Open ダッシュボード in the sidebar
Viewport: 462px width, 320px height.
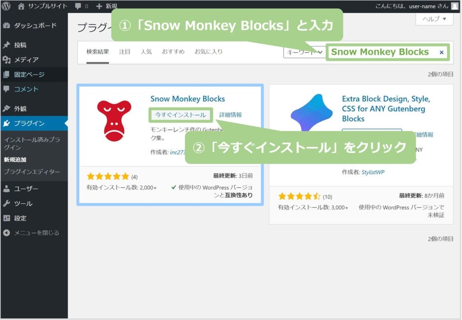35,25
